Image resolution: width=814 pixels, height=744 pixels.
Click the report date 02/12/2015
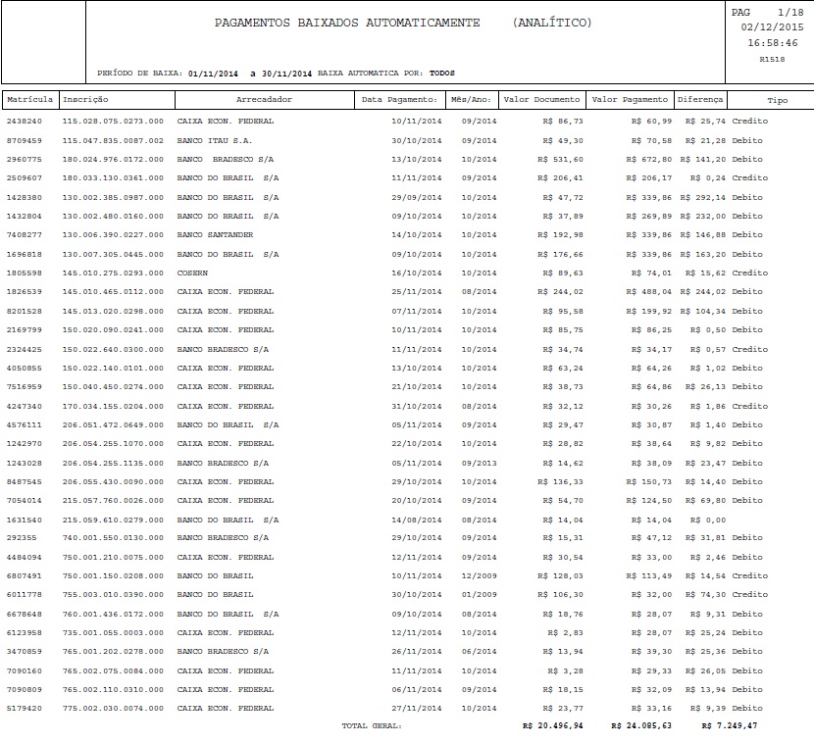[x=774, y=27]
